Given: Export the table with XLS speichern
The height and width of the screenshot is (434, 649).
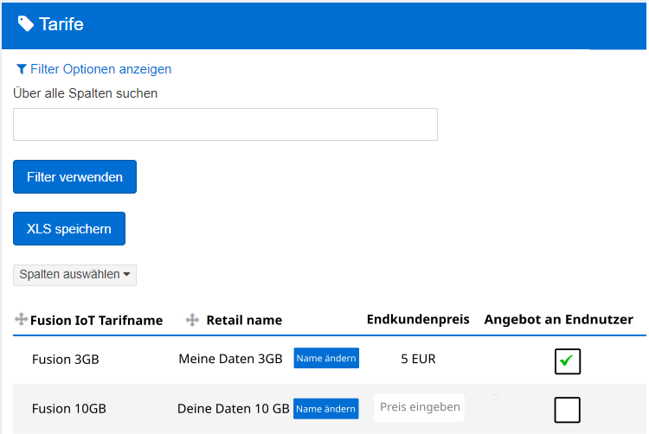Looking at the screenshot, I should click(x=69, y=229).
